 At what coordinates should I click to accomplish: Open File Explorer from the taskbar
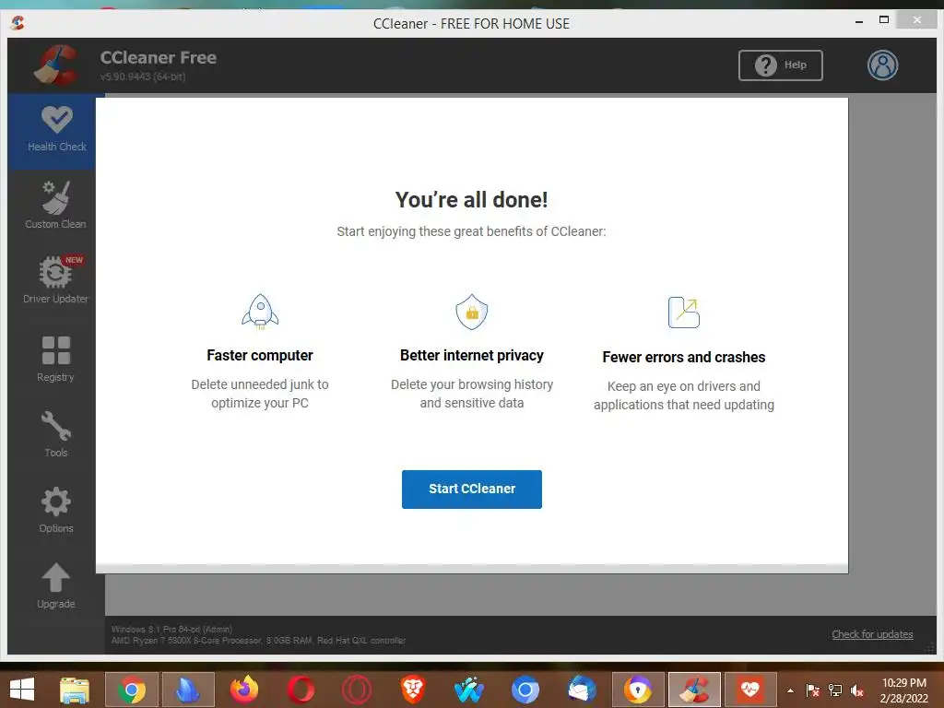75,690
